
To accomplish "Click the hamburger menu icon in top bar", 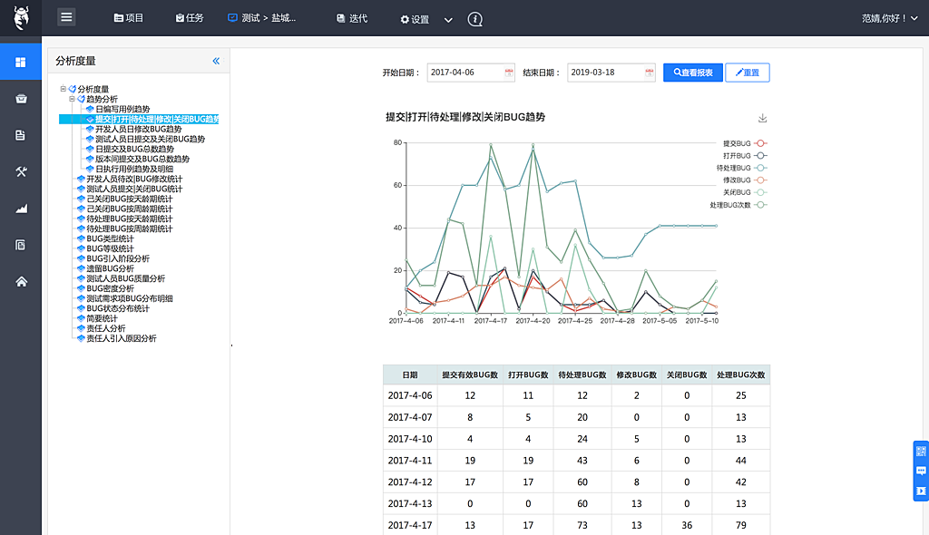I will 66,17.
